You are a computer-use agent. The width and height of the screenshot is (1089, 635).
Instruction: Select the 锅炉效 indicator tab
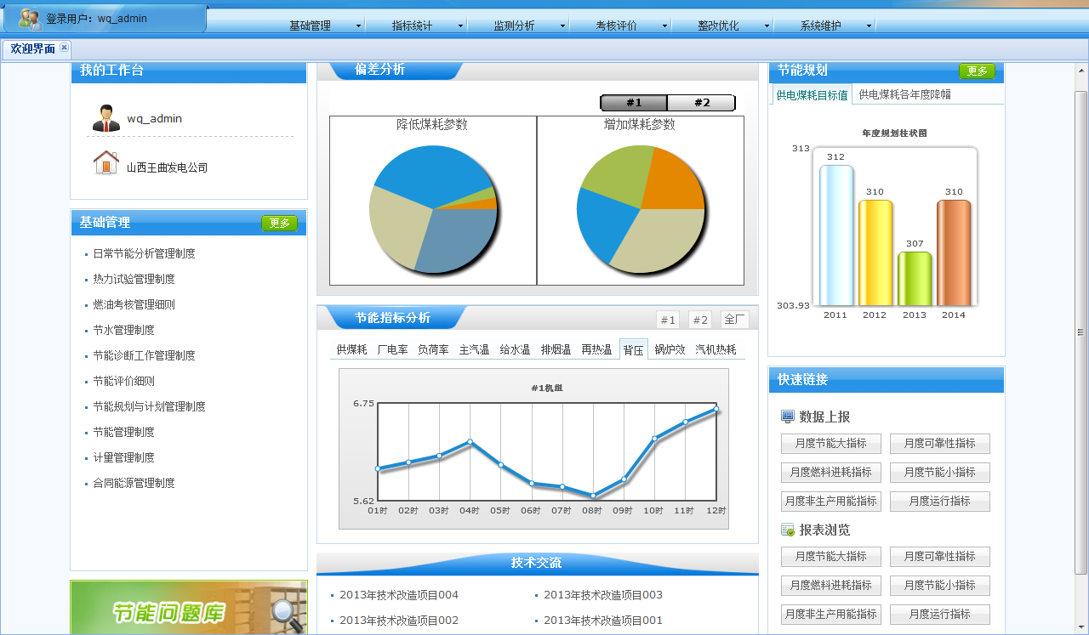[669, 349]
